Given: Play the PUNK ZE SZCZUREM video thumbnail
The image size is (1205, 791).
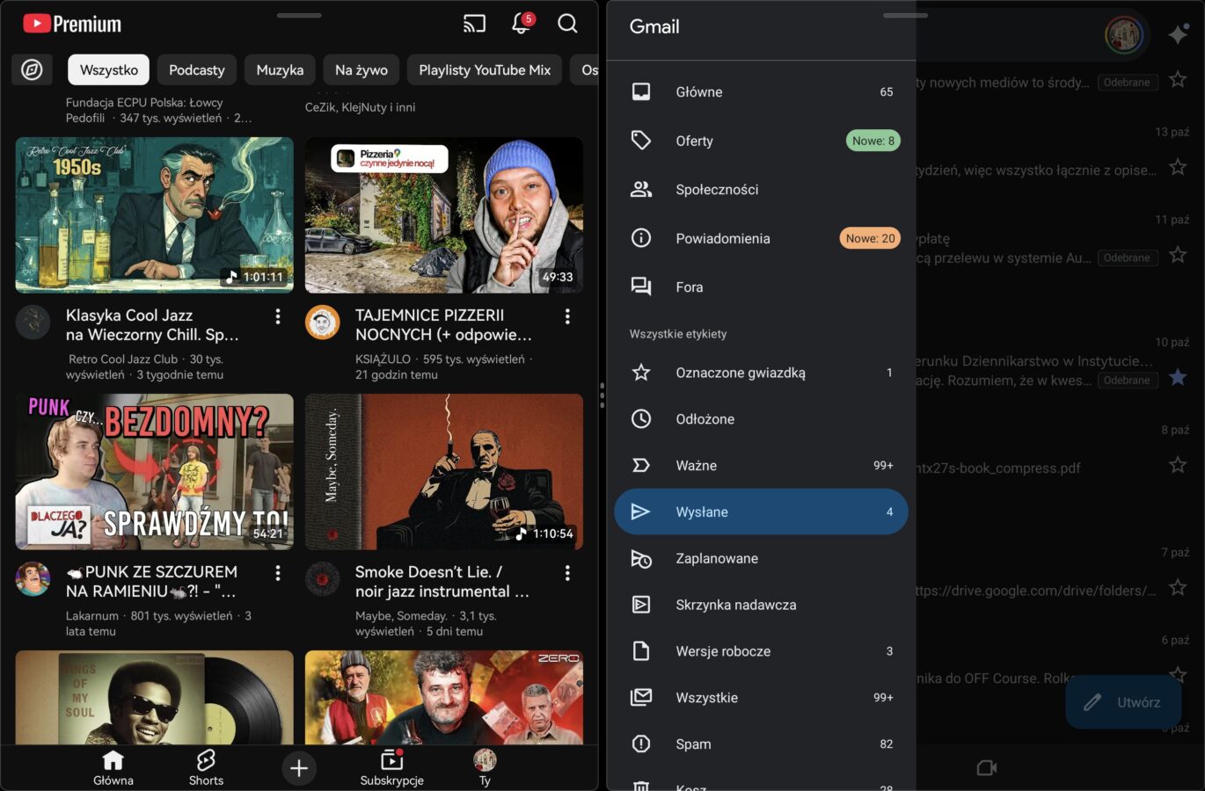Looking at the screenshot, I should (x=155, y=472).
